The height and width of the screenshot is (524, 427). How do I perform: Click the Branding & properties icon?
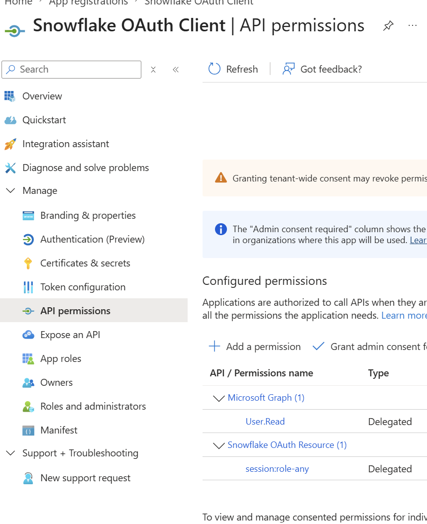pos(28,216)
